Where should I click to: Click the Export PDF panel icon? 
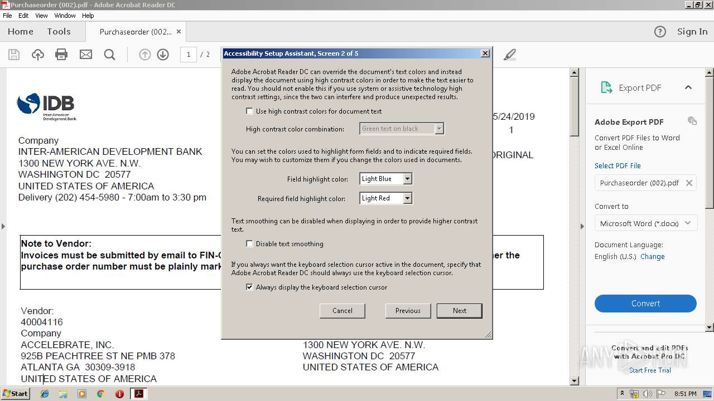606,87
